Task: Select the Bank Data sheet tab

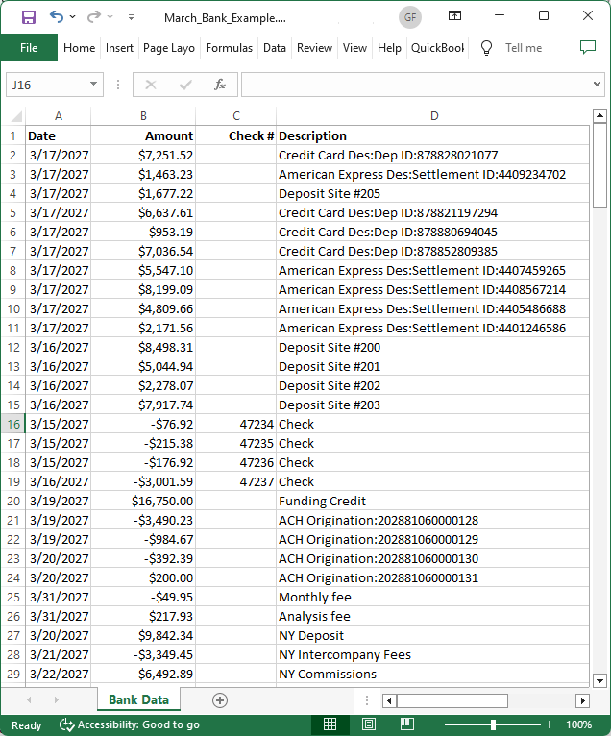Action: click(138, 700)
